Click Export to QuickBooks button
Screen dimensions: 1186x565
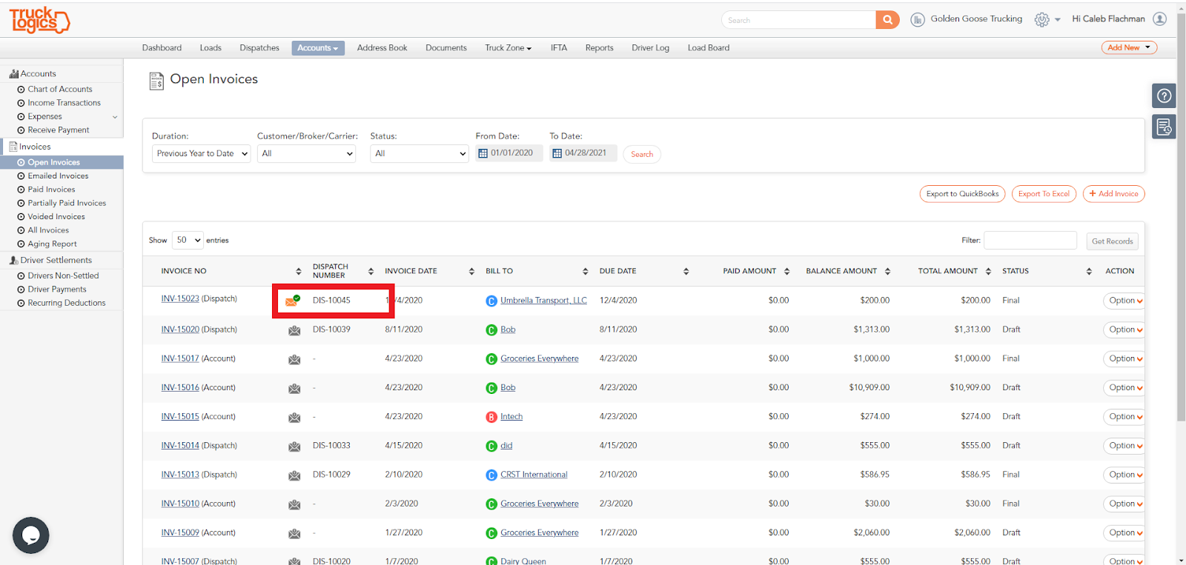click(962, 194)
